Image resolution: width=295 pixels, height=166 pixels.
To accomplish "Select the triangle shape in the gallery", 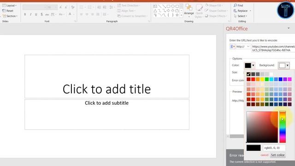I will (155, 11).
